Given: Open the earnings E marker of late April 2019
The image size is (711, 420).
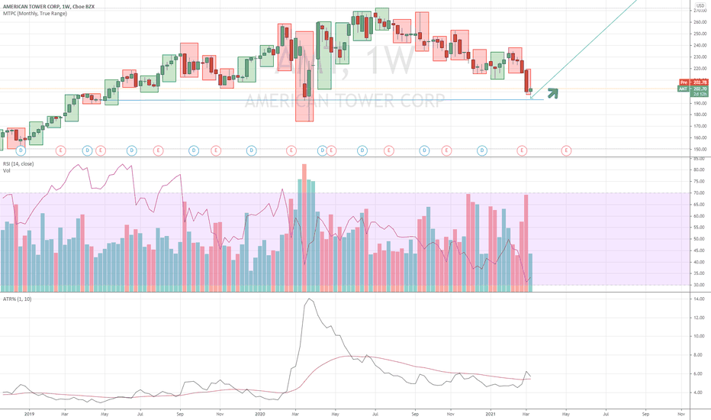Looking at the screenshot, I should [x=100, y=150].
